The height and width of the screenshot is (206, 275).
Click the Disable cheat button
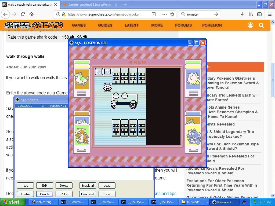pos(45,194)
